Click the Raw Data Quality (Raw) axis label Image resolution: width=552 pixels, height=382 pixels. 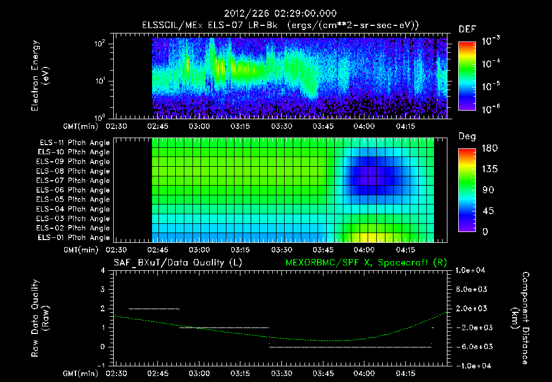40,318
